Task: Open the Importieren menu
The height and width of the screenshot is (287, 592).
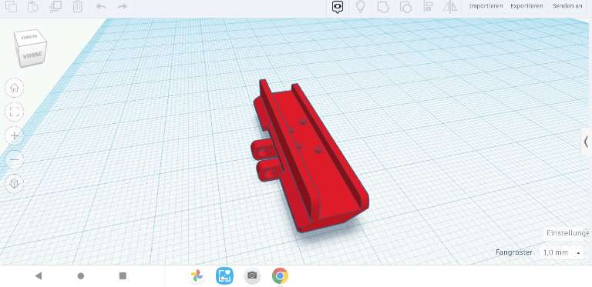Action: coord(486,6)
